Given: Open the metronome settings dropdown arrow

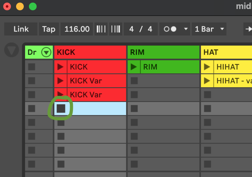Looking at the screenshot, I should coord(185,29).
